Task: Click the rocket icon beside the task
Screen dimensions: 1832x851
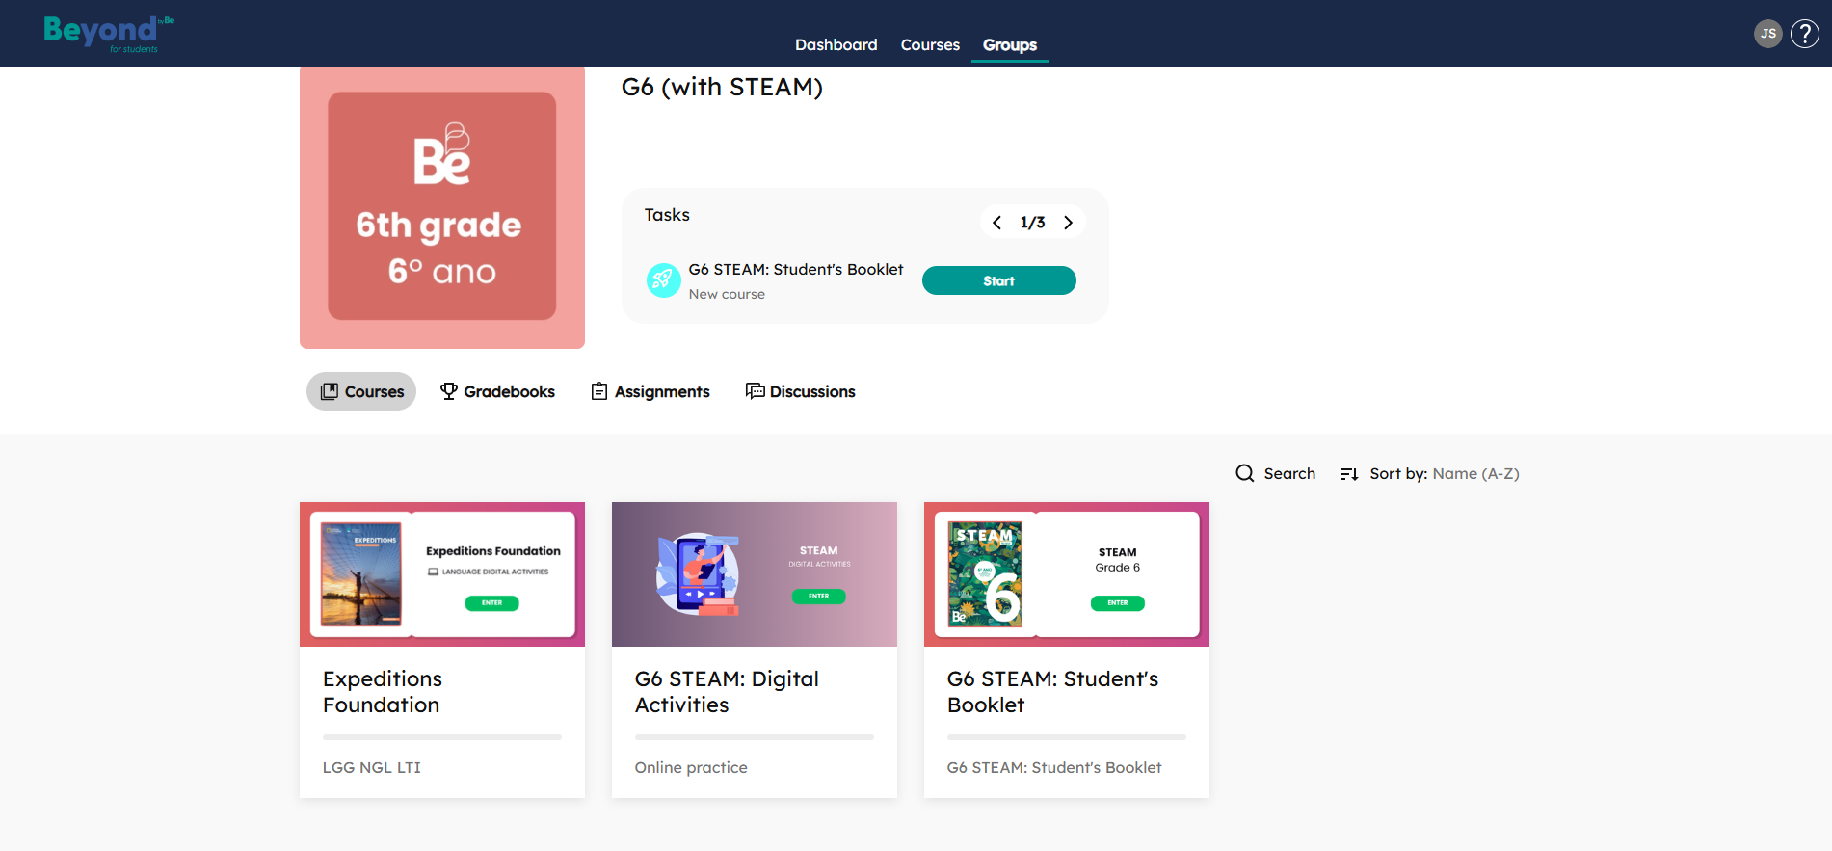Action: pos(663,280)
